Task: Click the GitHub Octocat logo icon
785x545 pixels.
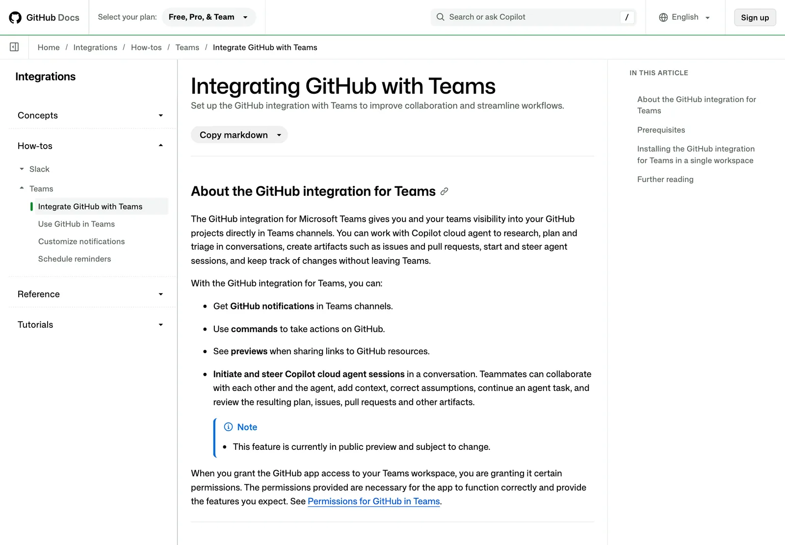Action: (15, 18)
